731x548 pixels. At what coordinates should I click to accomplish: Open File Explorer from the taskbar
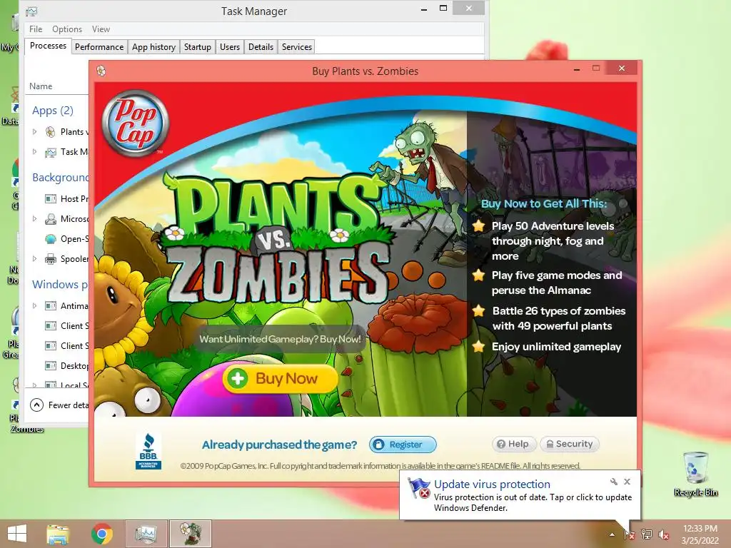58,534
